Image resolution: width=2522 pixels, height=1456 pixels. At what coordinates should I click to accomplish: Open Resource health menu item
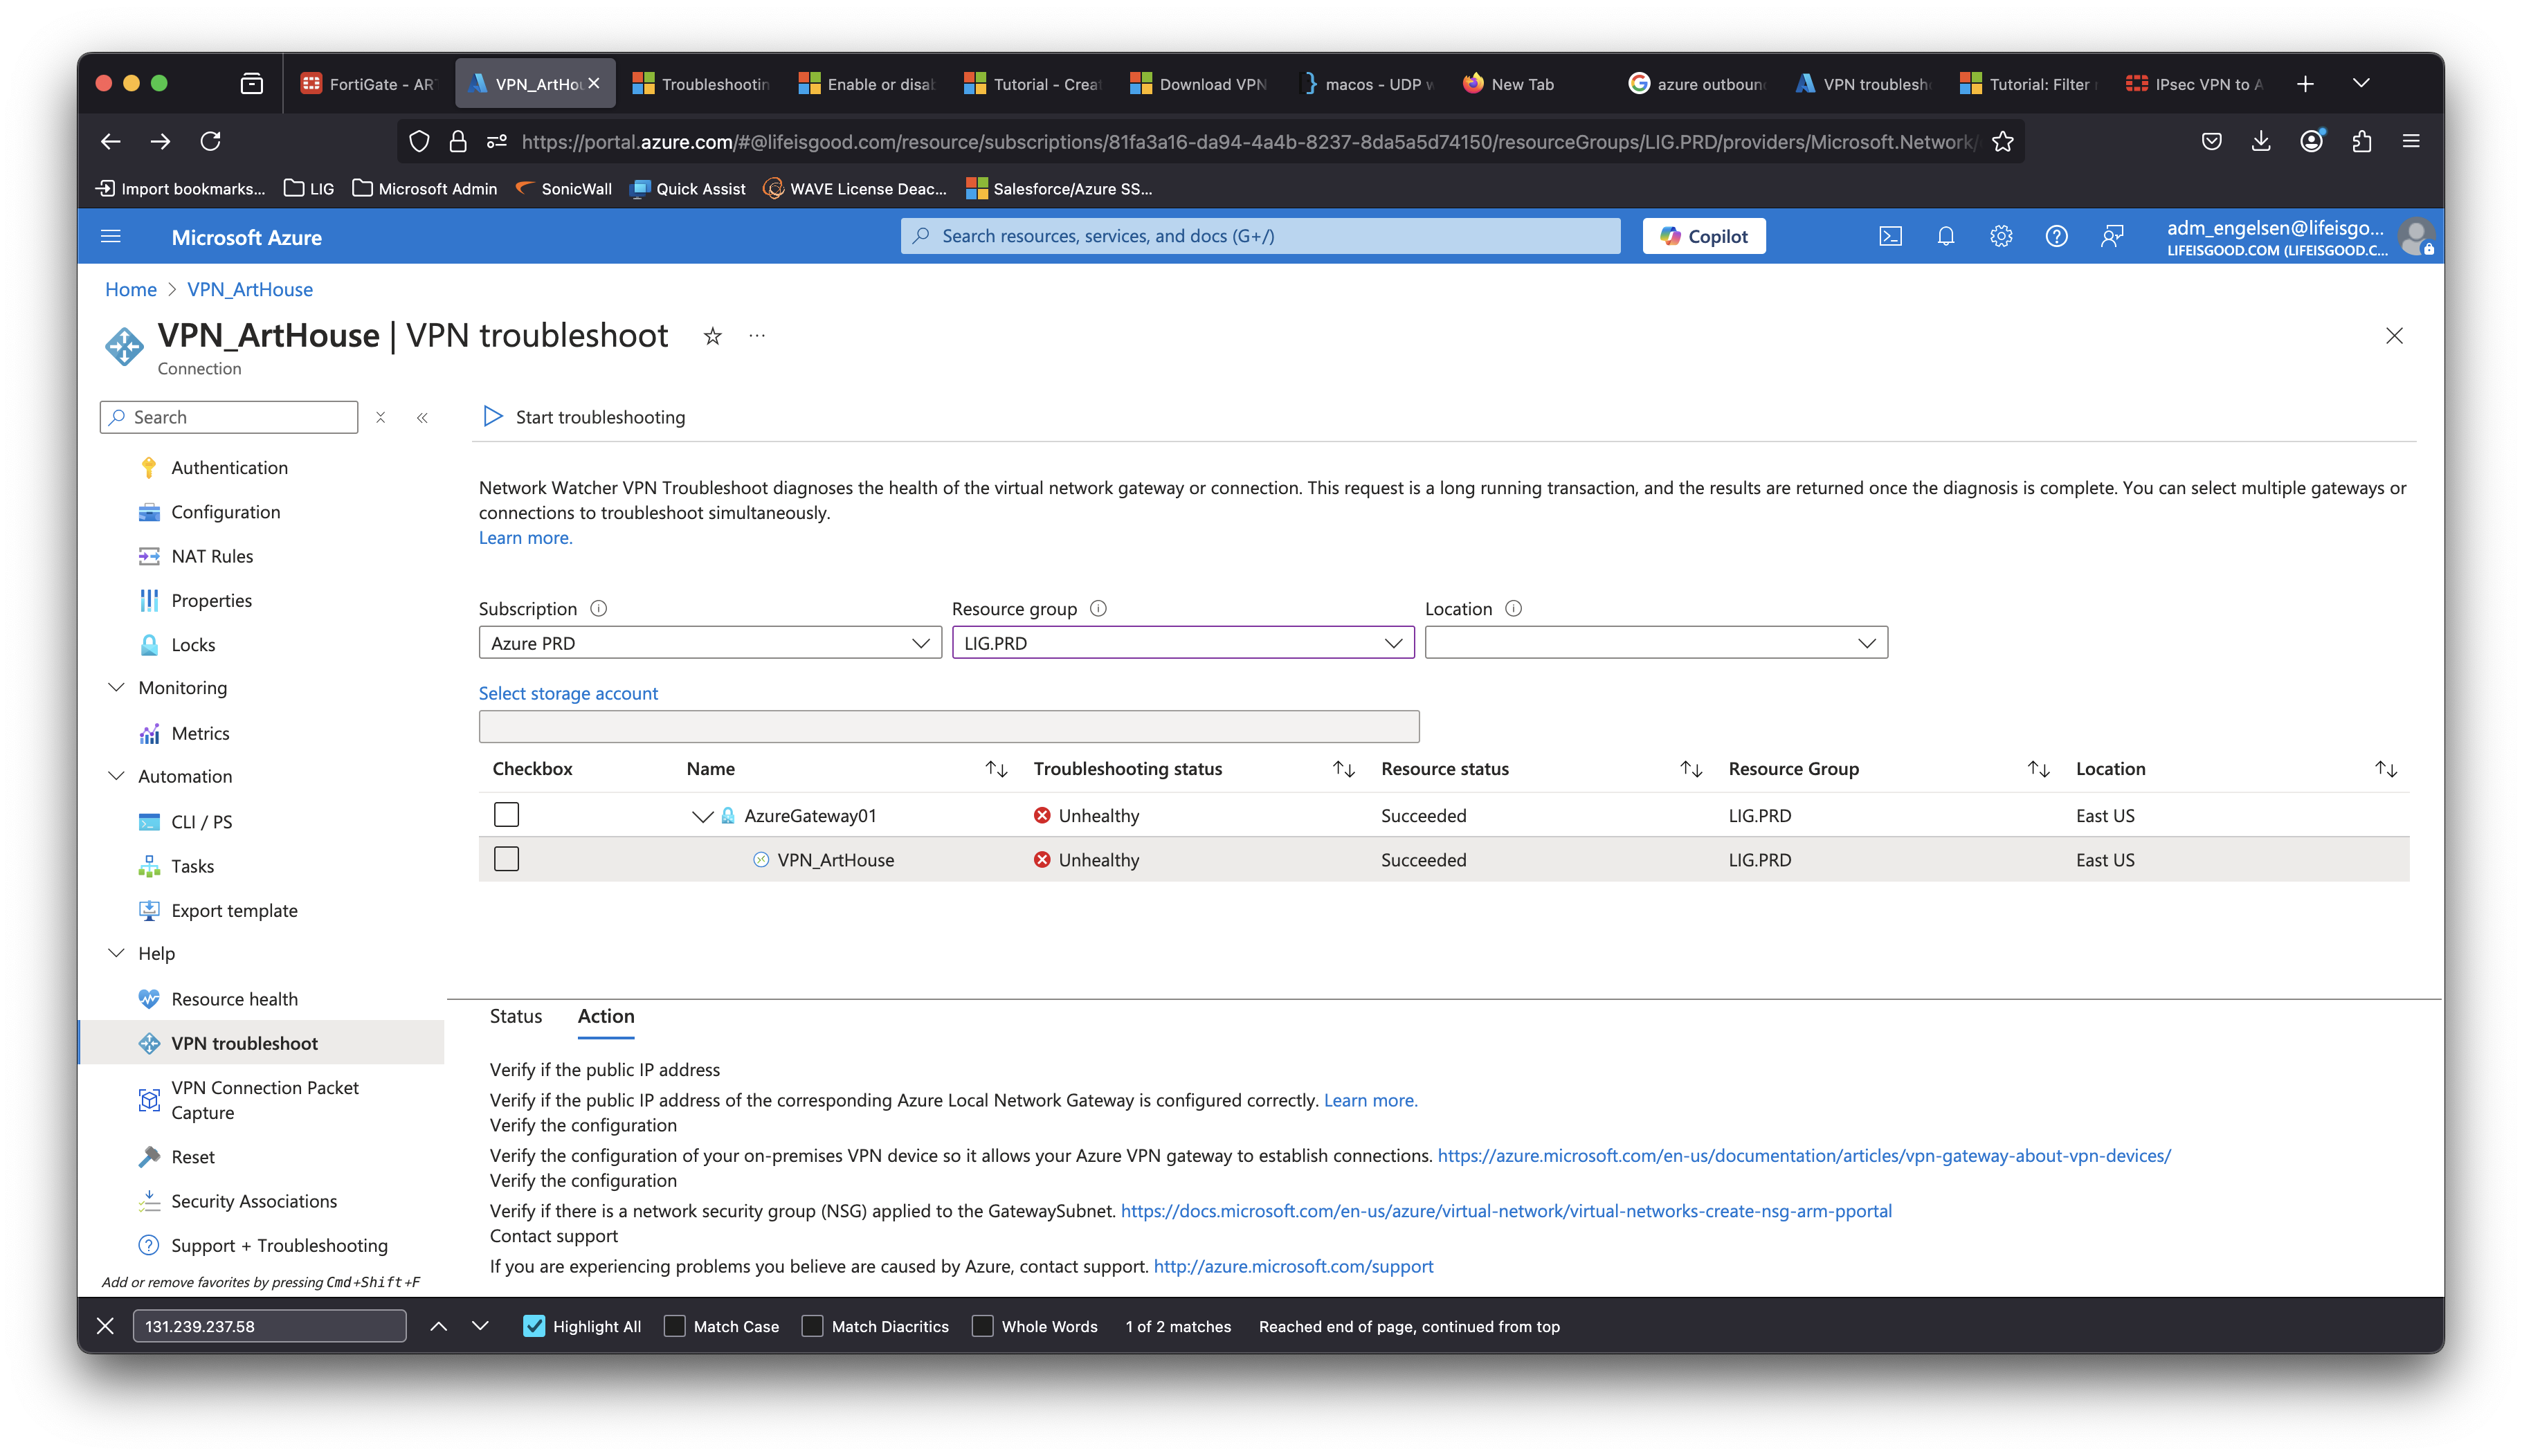pos(234,999)
